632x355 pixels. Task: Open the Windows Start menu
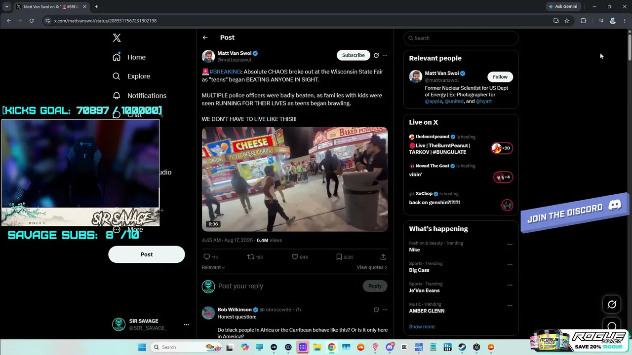point(142,347)
